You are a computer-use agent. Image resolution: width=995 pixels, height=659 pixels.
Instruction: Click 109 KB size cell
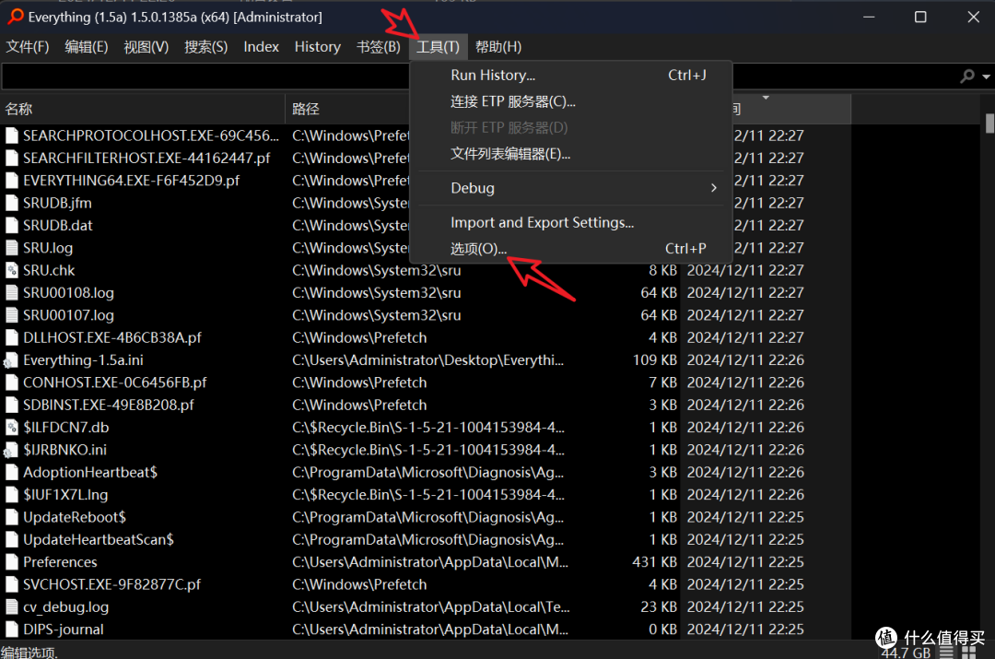pos(655,360)
